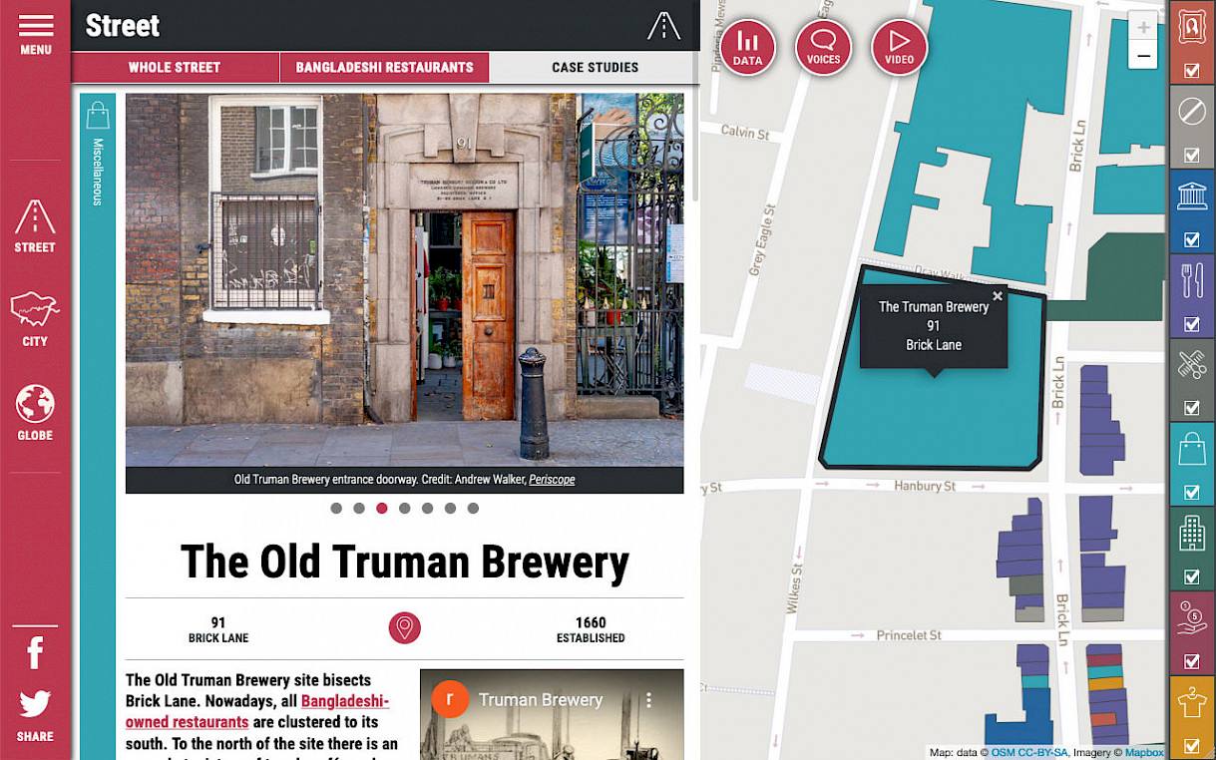
Task: Click the Calvin St label on map
Action: 745,133
